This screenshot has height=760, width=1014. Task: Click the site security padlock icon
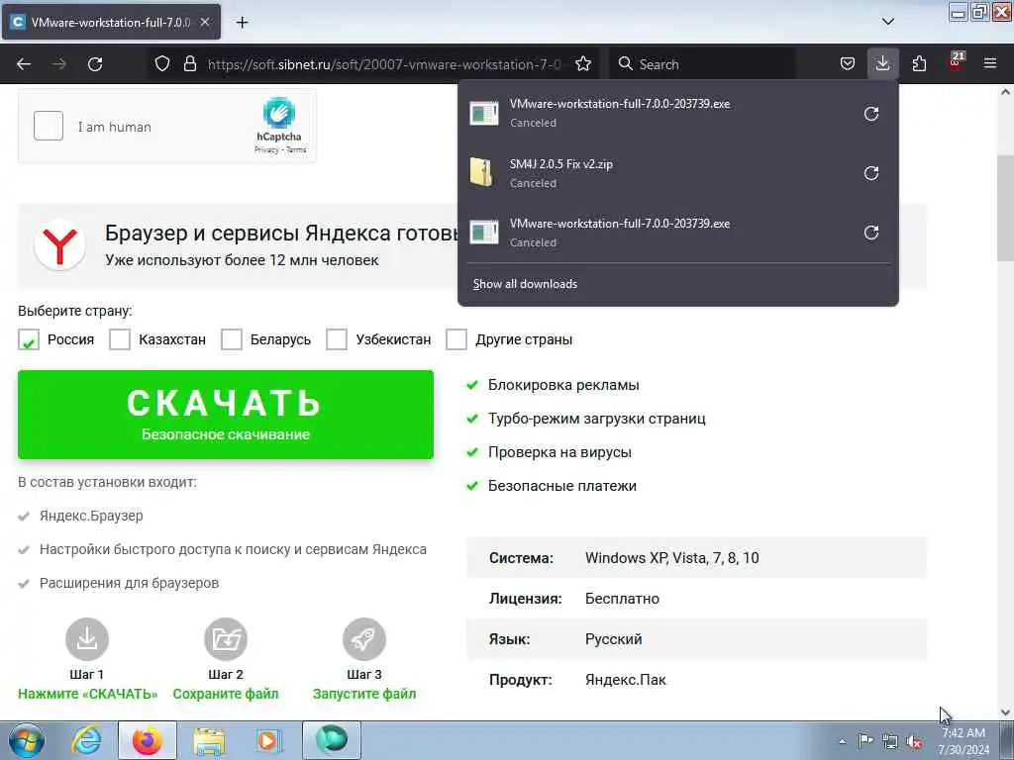[x=189, y=64]
